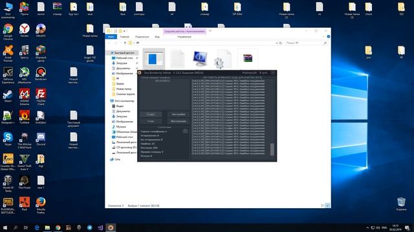Select the SP Killer desktop folder
This screenshot has width=414, height=232.
coord(237,8)
